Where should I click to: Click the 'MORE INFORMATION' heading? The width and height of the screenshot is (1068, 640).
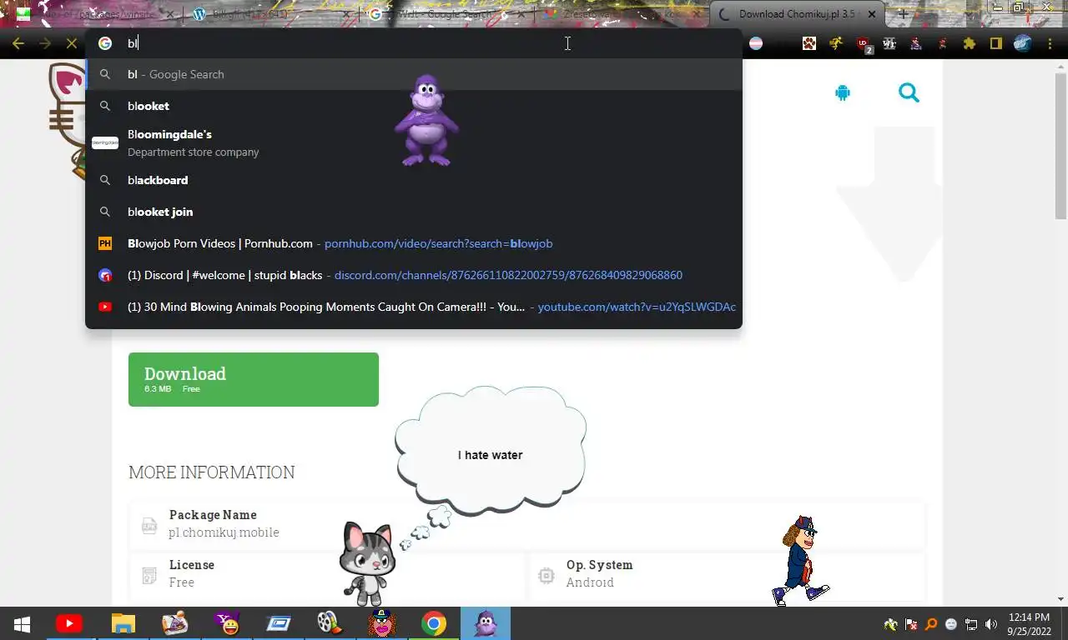tap(211, 472)
